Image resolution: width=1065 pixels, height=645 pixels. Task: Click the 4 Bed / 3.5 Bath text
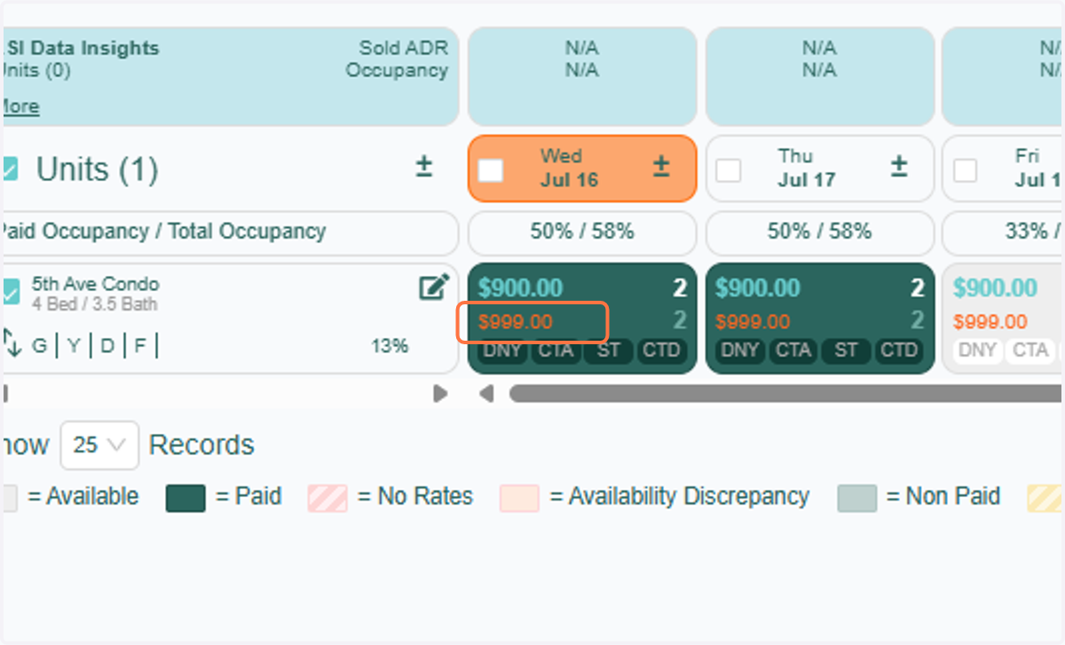click(95, 304)
